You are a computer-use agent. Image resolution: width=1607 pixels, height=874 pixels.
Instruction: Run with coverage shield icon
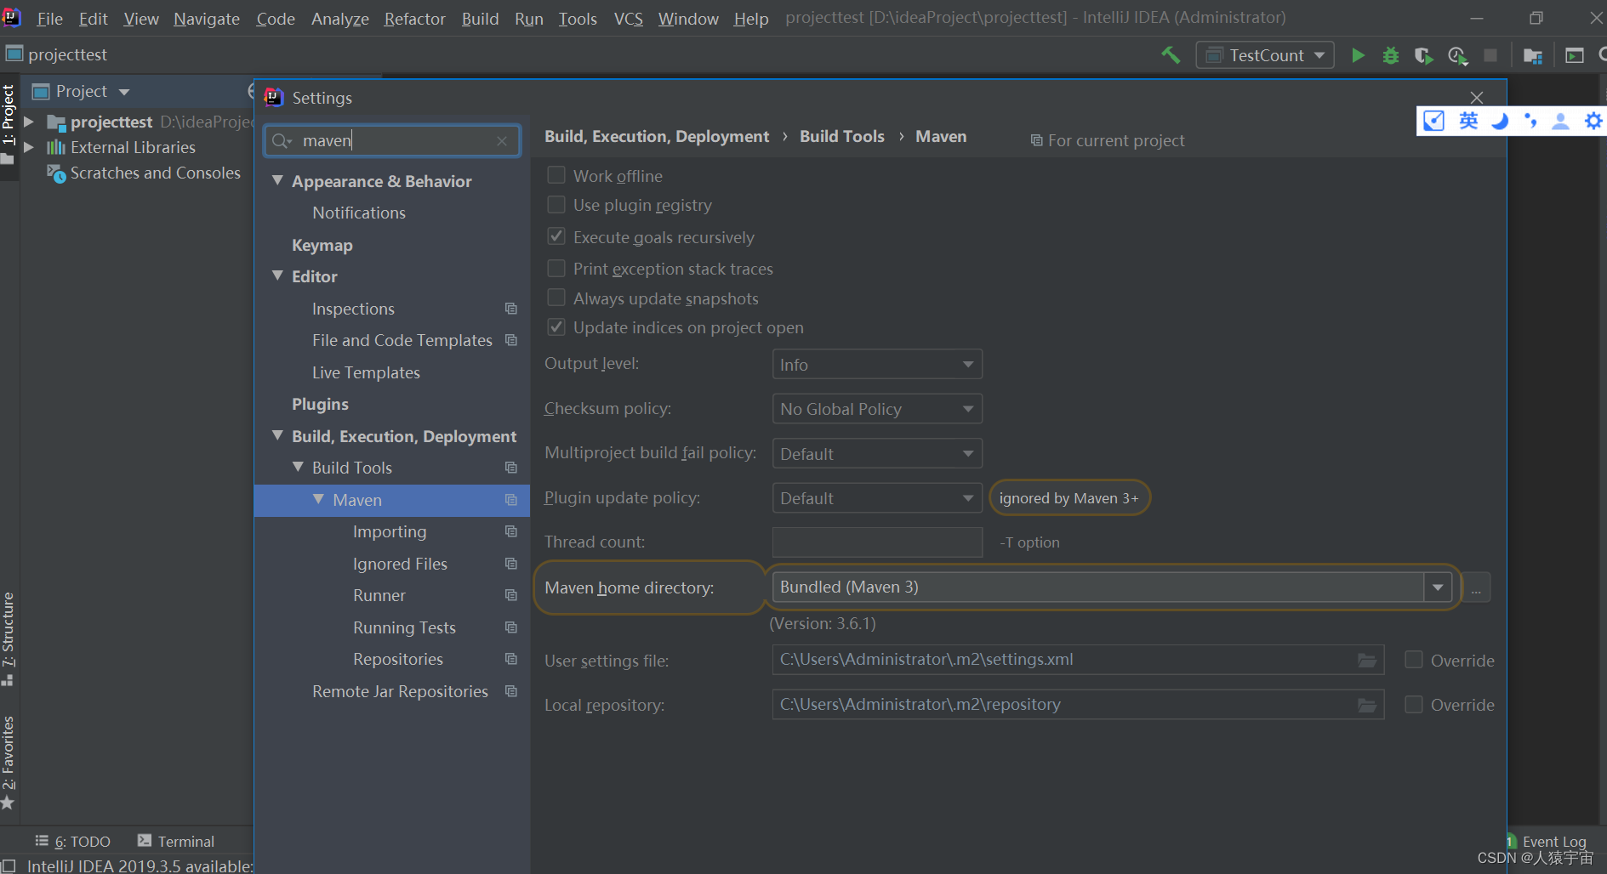[x=1423, y=55]
